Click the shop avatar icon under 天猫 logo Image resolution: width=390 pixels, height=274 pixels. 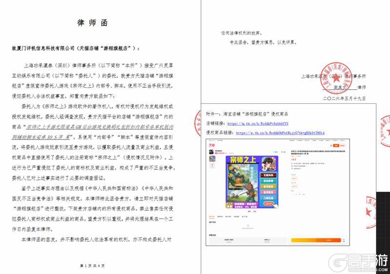(211, 152)
